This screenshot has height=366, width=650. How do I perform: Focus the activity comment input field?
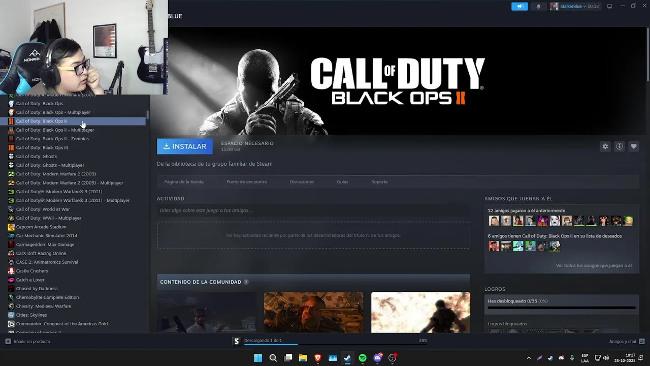tap(313, 210)
